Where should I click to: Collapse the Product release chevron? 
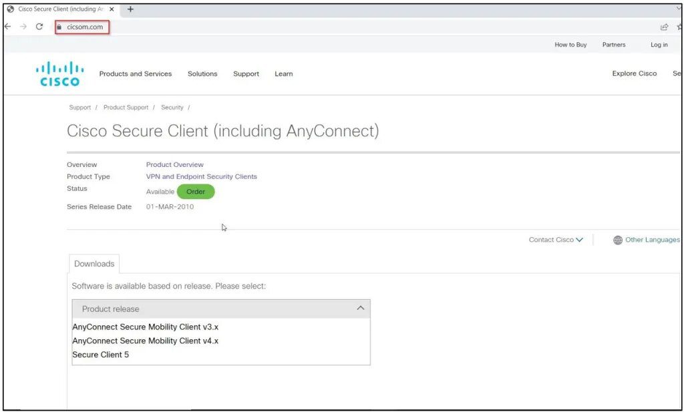click(x=360, y=308)
